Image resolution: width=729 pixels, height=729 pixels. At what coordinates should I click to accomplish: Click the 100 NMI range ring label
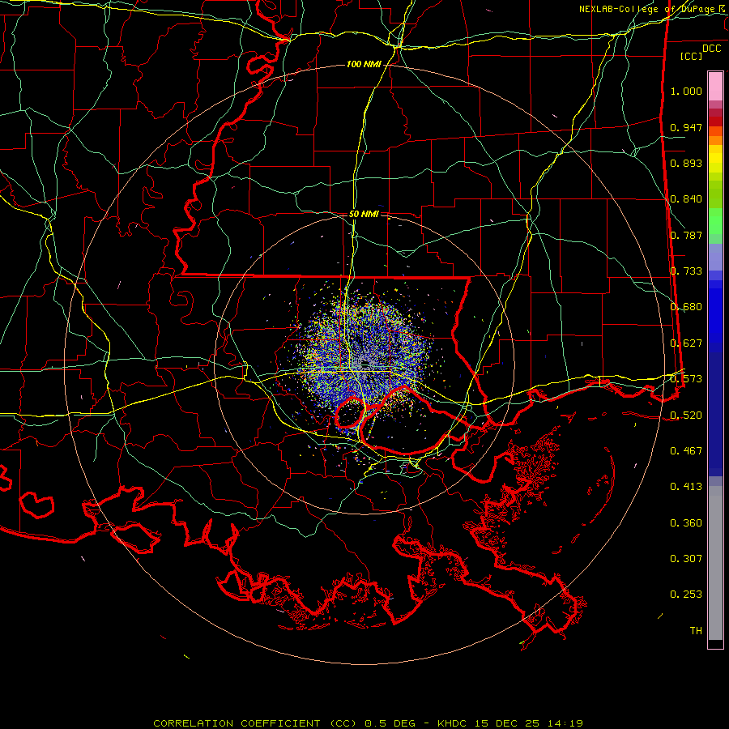click(364, 64)
